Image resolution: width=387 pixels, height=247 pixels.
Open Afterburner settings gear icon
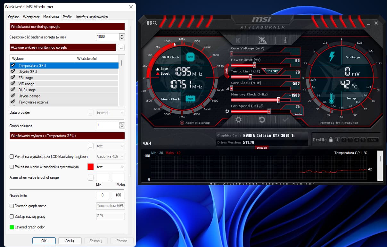(238, 119)
